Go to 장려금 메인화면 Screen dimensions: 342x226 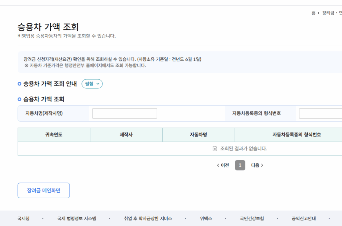tap(43, 190)
